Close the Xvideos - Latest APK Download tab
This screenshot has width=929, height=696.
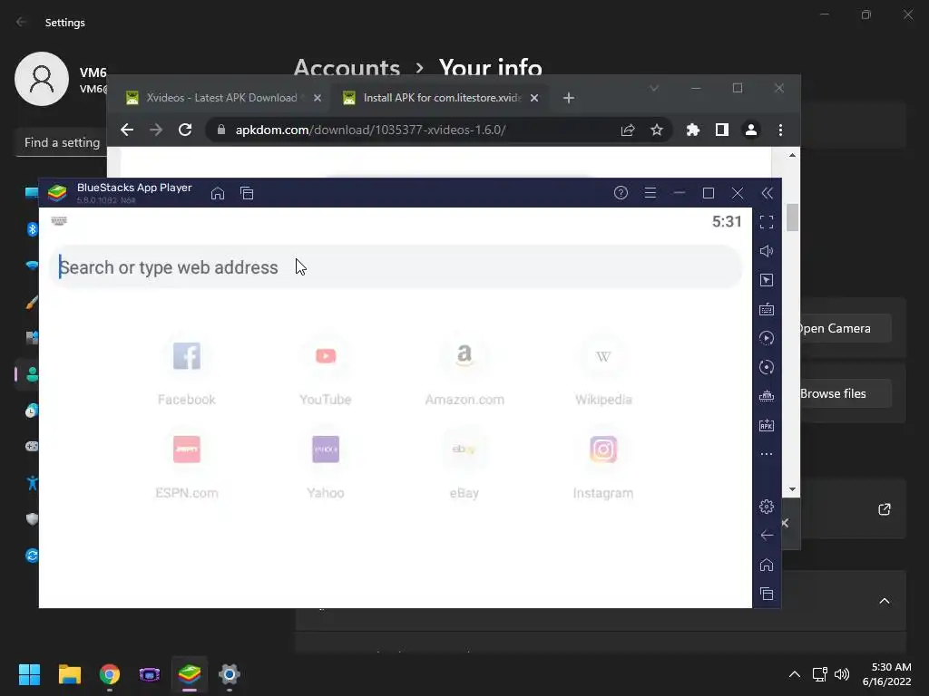click(x=318, y=98)
